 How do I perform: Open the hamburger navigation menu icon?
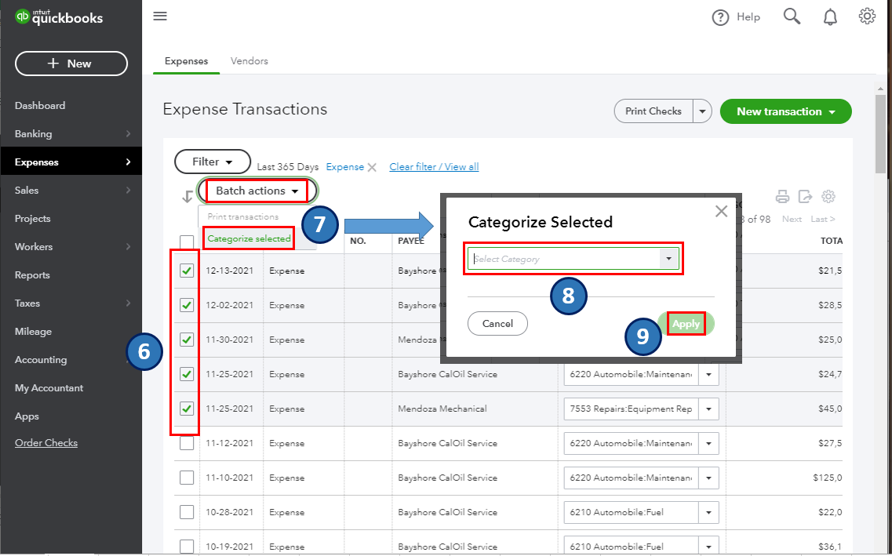[x=160, y=16]
